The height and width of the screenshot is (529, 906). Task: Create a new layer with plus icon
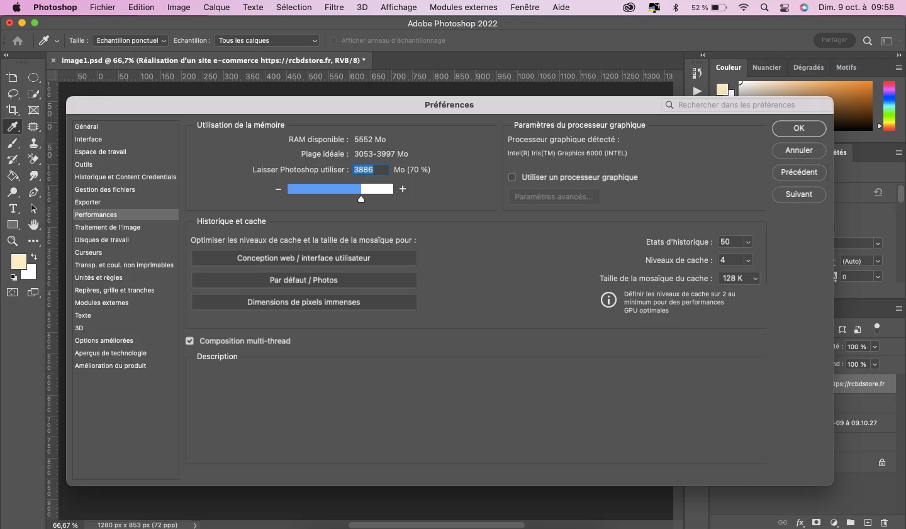click(x=868, y=523)
